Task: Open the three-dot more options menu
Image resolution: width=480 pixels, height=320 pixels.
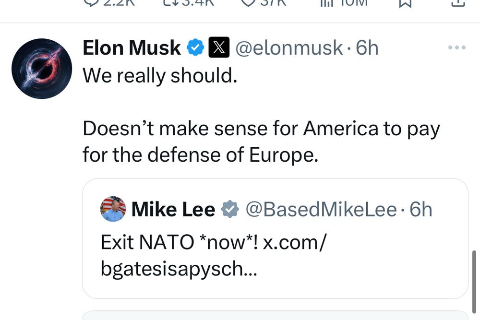Action: click(x=456, y=47)
